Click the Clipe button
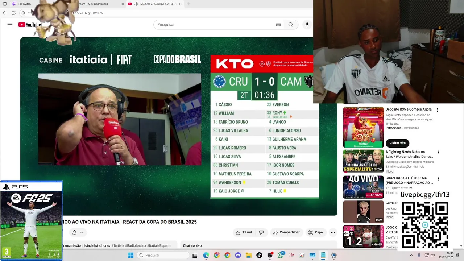The width and height of the screenshot is (464, 261). tap(315, 232)
